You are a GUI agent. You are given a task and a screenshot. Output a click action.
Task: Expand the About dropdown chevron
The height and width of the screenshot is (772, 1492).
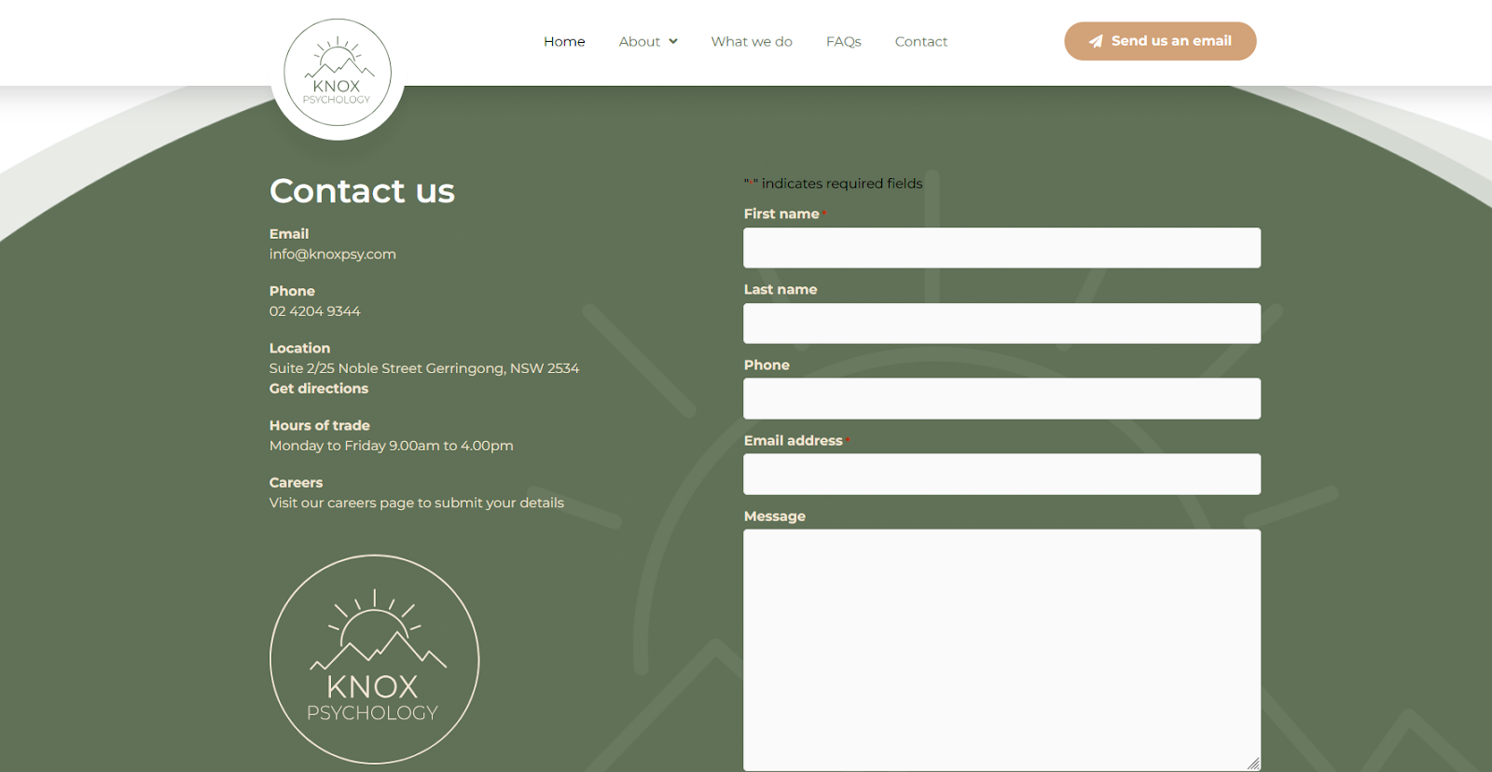[x=673, y=41]
